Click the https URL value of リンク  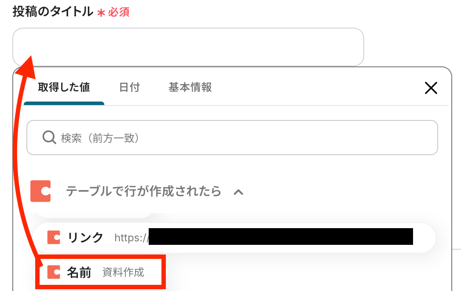(130, 238)
